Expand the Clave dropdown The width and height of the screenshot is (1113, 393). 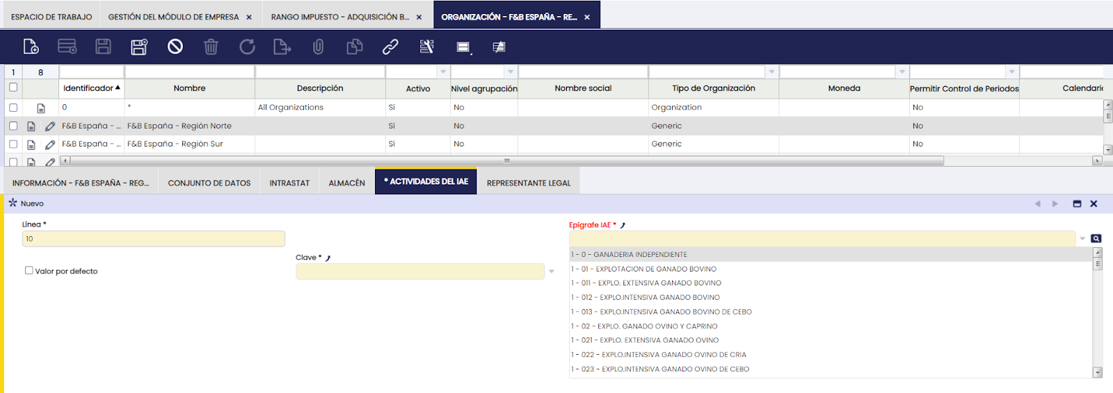[551, 271]
